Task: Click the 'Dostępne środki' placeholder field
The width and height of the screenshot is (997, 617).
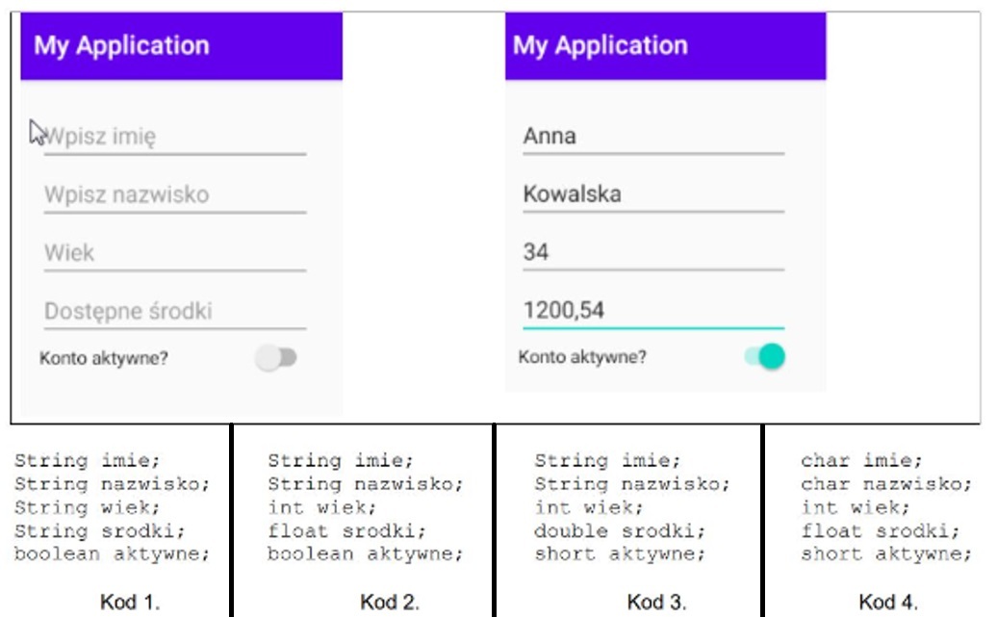Action: tap(175, 311)
